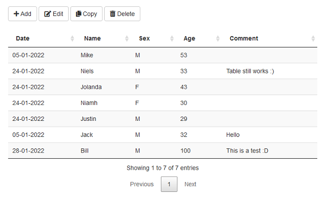Image resolution: width=328 pixels, height=216 pixels.
Task: Toggle sort arrows for Age column
Action: pos(218,38)
